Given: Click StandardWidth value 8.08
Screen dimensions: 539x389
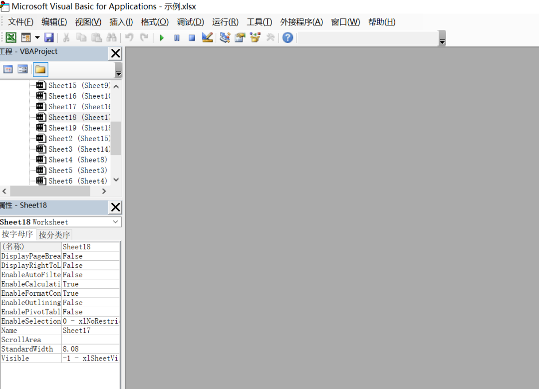Looking at the screenshot, I should pos(91,349).
